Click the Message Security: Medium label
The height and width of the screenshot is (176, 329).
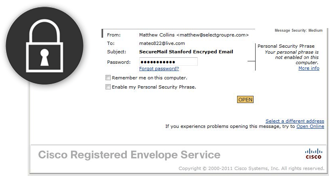299,30
